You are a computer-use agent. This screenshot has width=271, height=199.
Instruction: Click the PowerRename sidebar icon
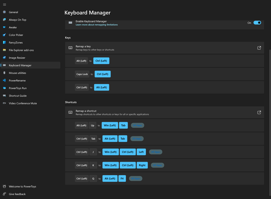click(4, 81)
